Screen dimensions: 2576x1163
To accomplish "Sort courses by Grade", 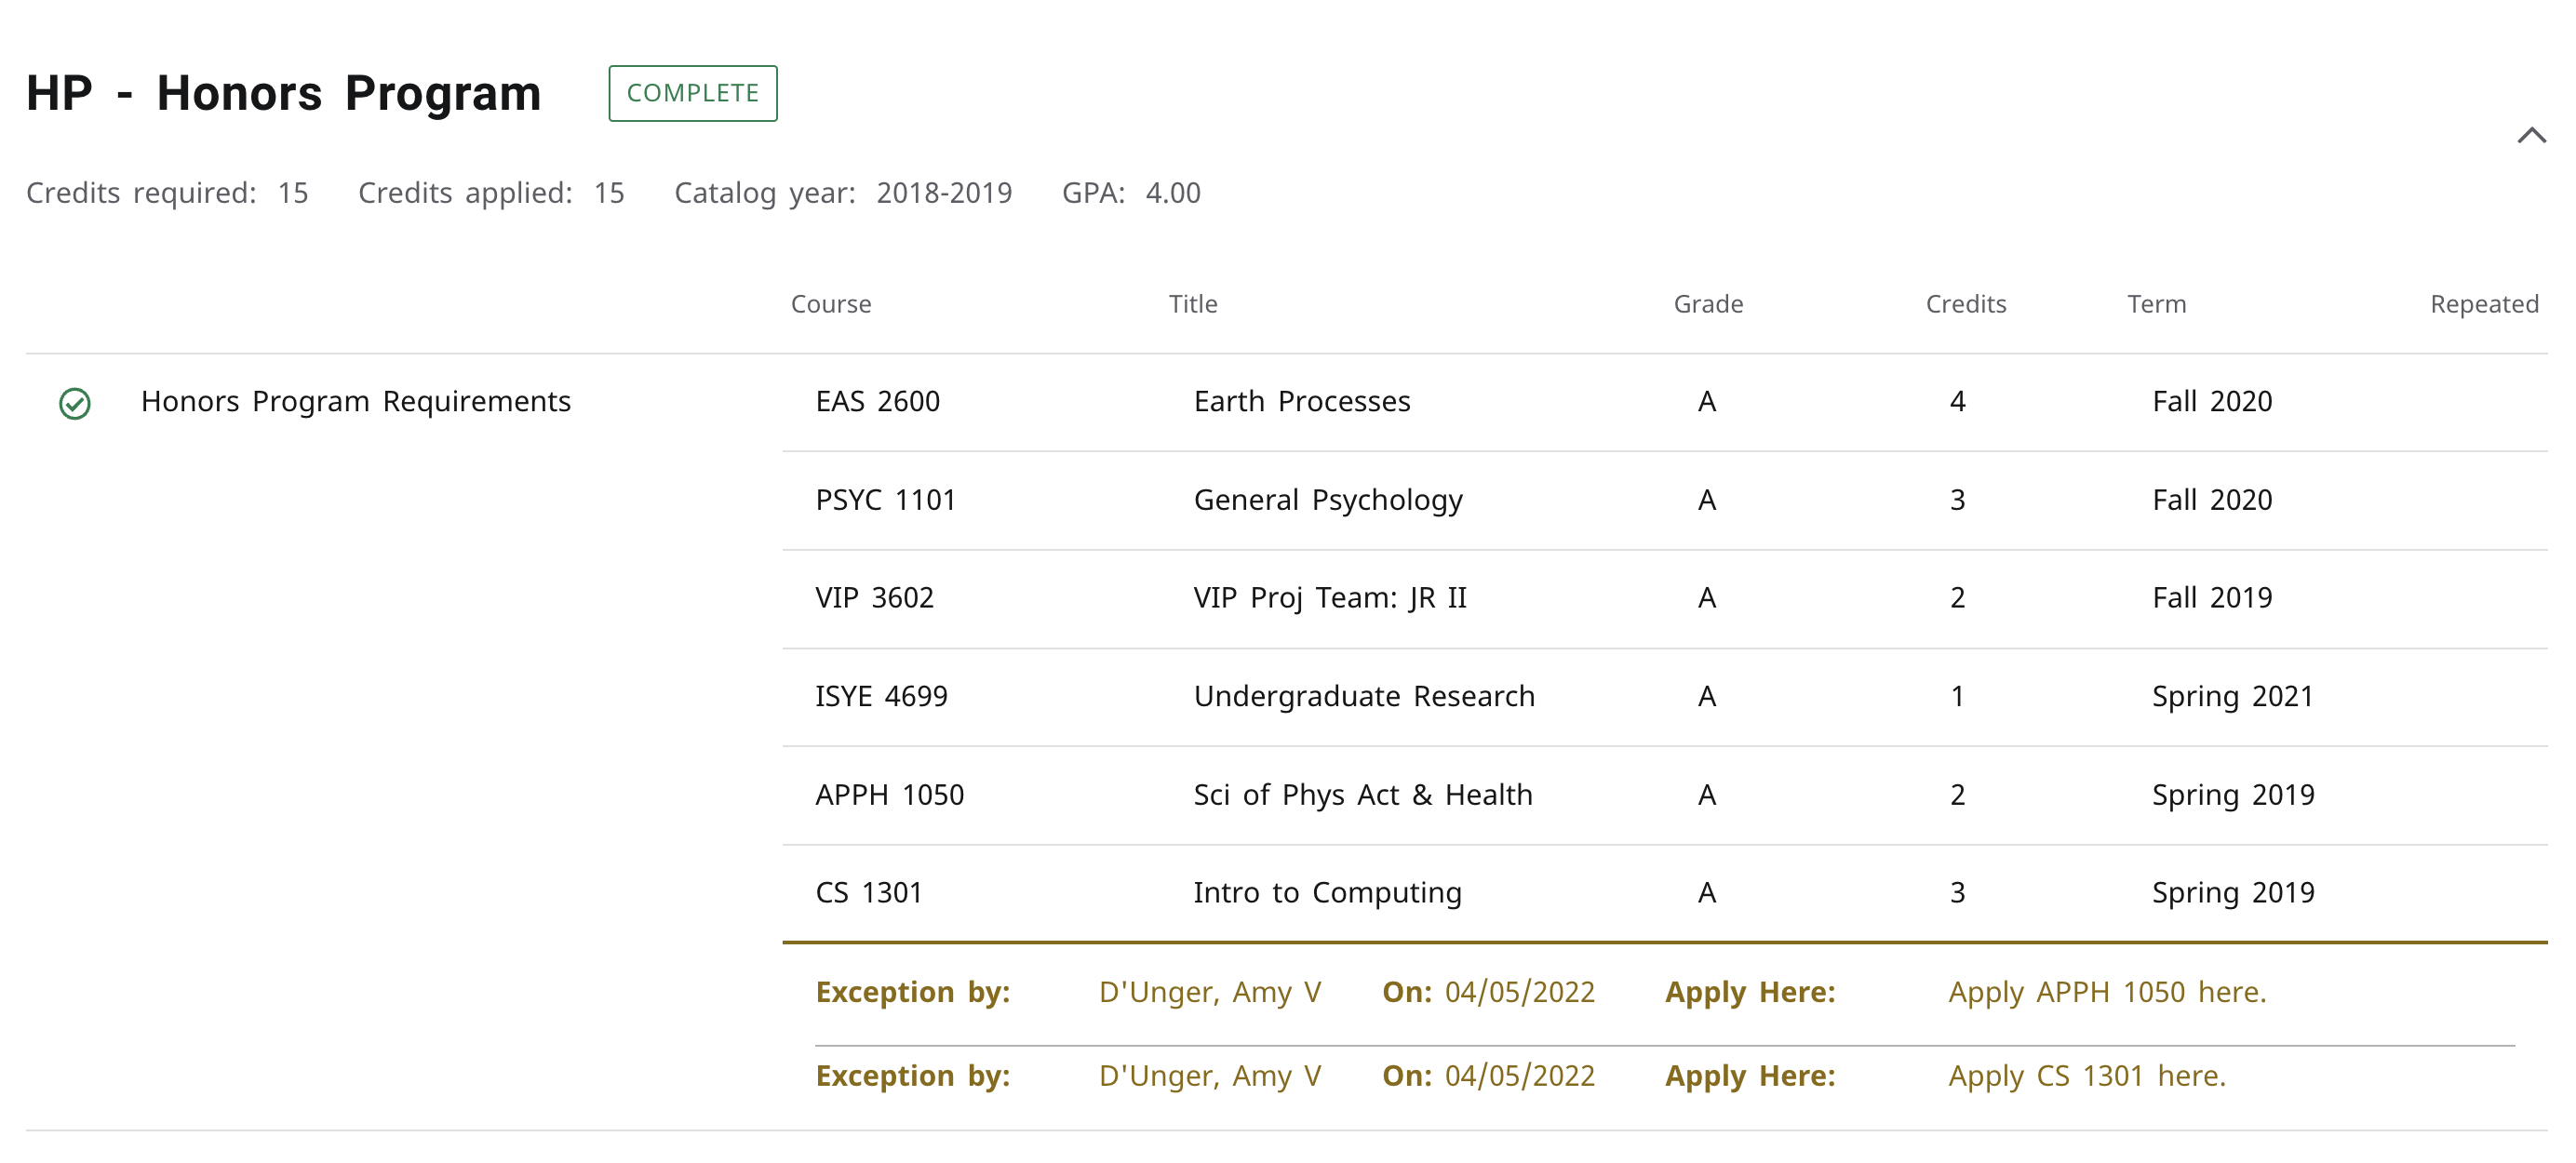I will [1709, 304].
